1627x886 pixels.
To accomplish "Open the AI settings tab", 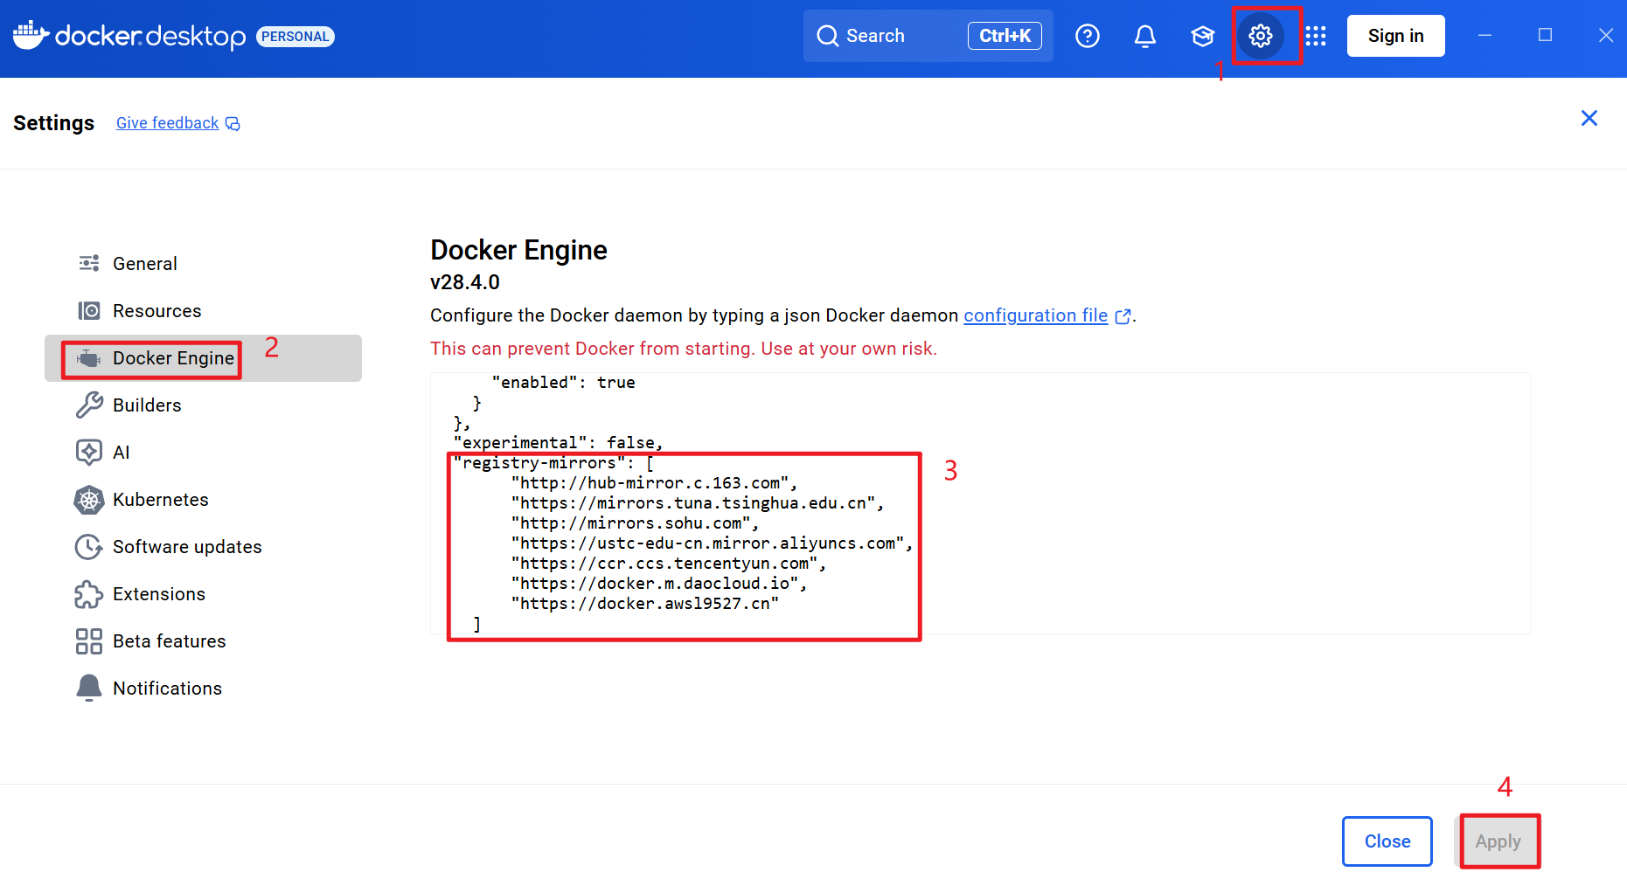I will point(203,452).
